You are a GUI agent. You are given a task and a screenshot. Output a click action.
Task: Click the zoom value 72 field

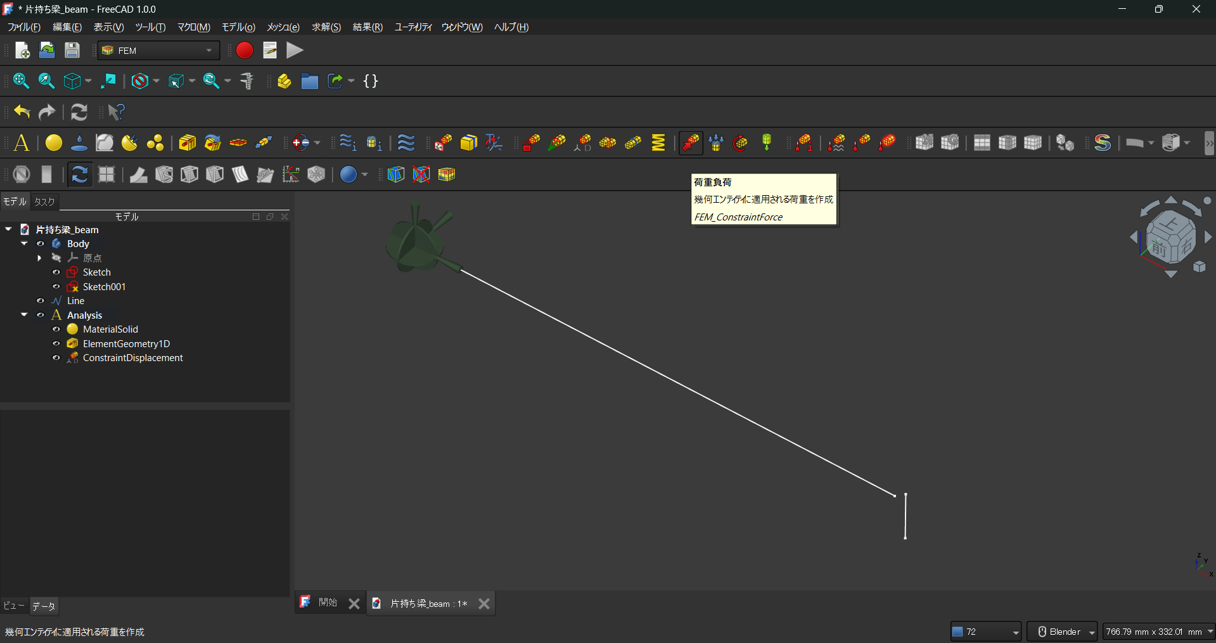coord(986,632)
